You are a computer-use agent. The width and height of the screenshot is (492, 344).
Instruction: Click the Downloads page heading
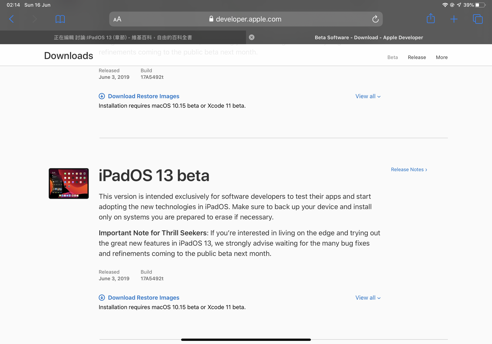click(x=68, y=56)
